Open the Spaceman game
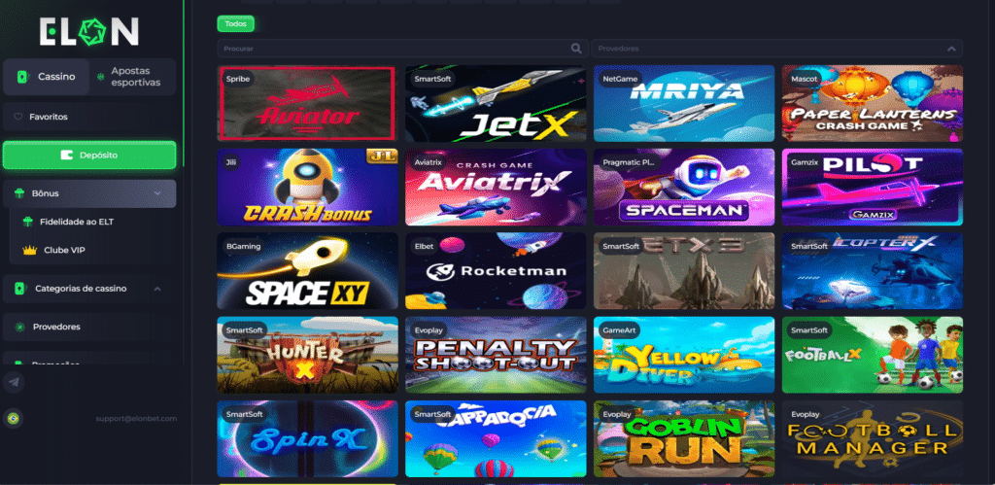 click(x=684, y=188)
